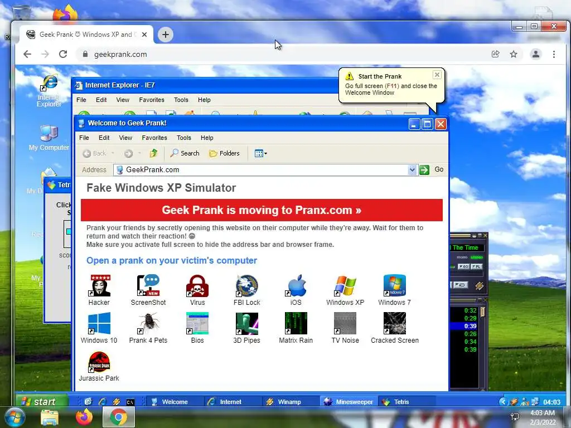This screenshot has height=428, width=571.
Task: Click the Geek Prank is moving to Pranx.com banner
Action: 262,210
